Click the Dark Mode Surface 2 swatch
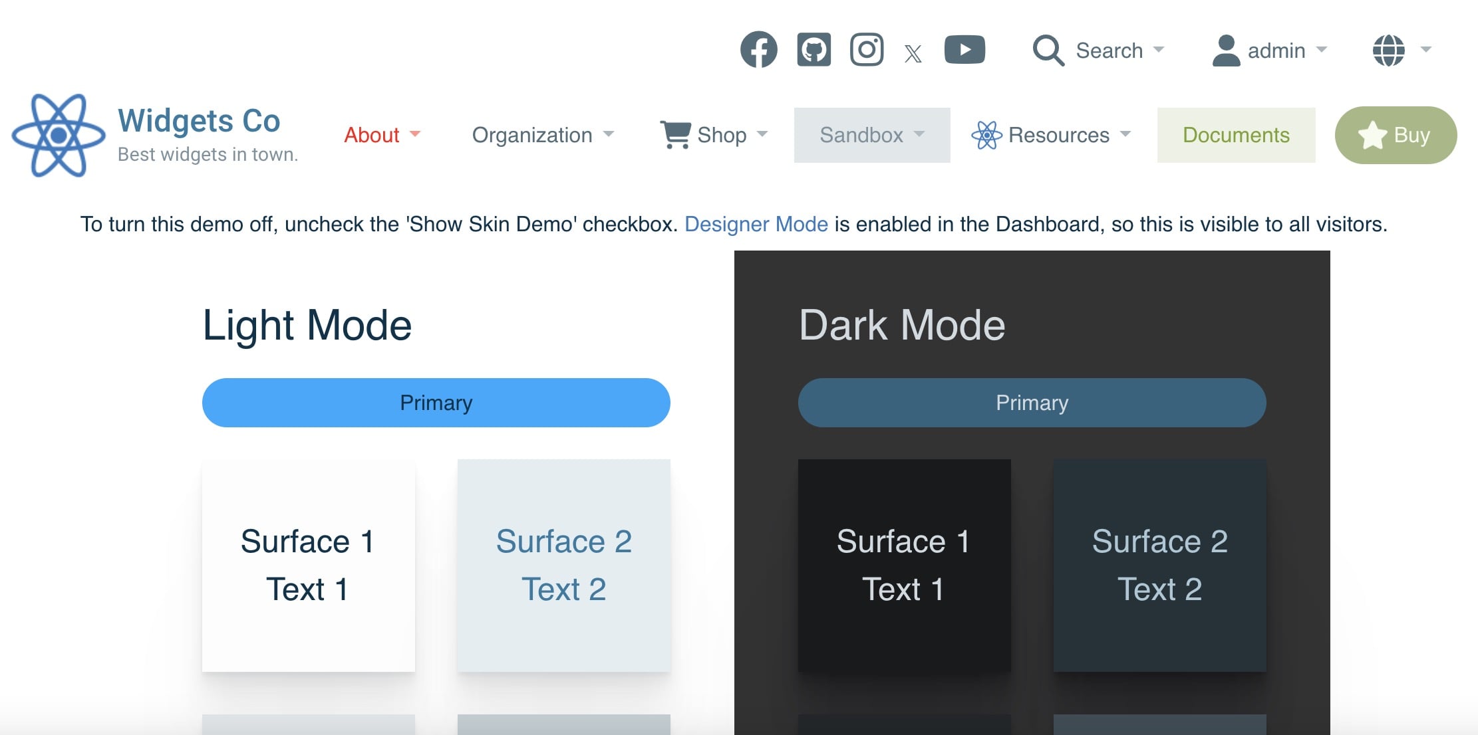The width and height of the screenshot is (1478, 735). point(1159,565)
